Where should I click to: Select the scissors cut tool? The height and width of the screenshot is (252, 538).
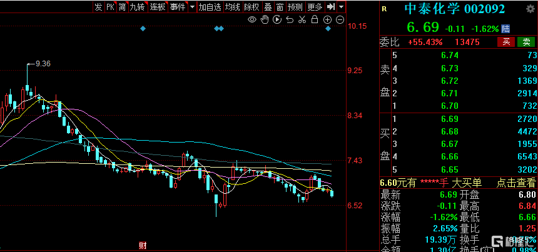pos(302,19)
